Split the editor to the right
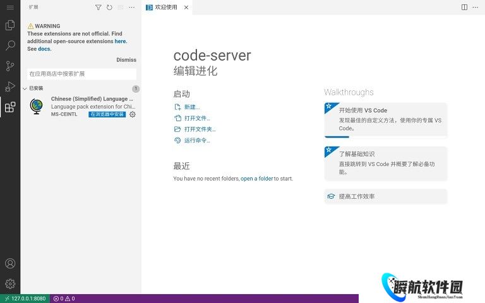 [x=464, y=7]
